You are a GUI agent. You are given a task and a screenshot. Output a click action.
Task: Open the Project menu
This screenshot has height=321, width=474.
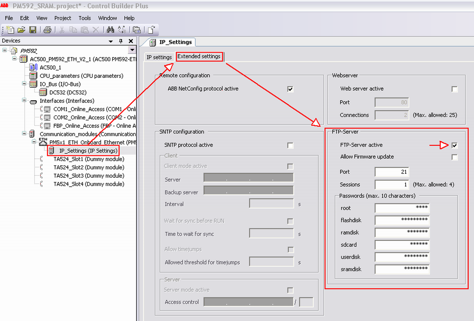[63, 18]
